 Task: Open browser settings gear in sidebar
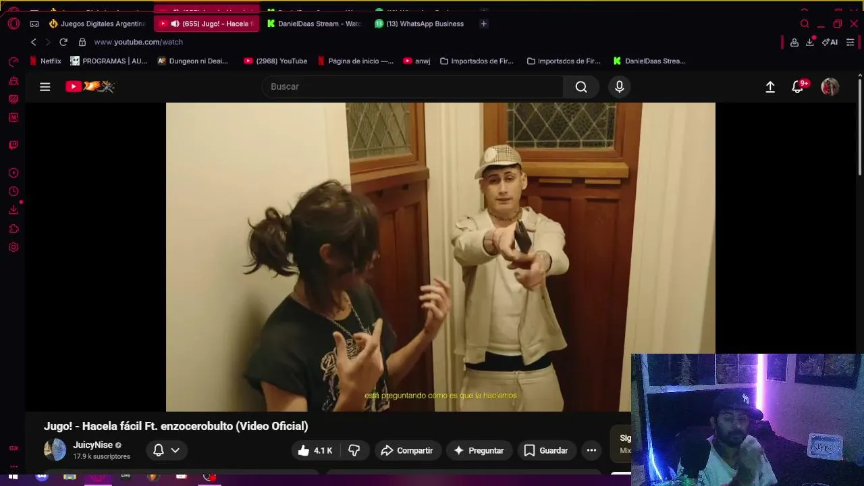click(x=13, y=247)
